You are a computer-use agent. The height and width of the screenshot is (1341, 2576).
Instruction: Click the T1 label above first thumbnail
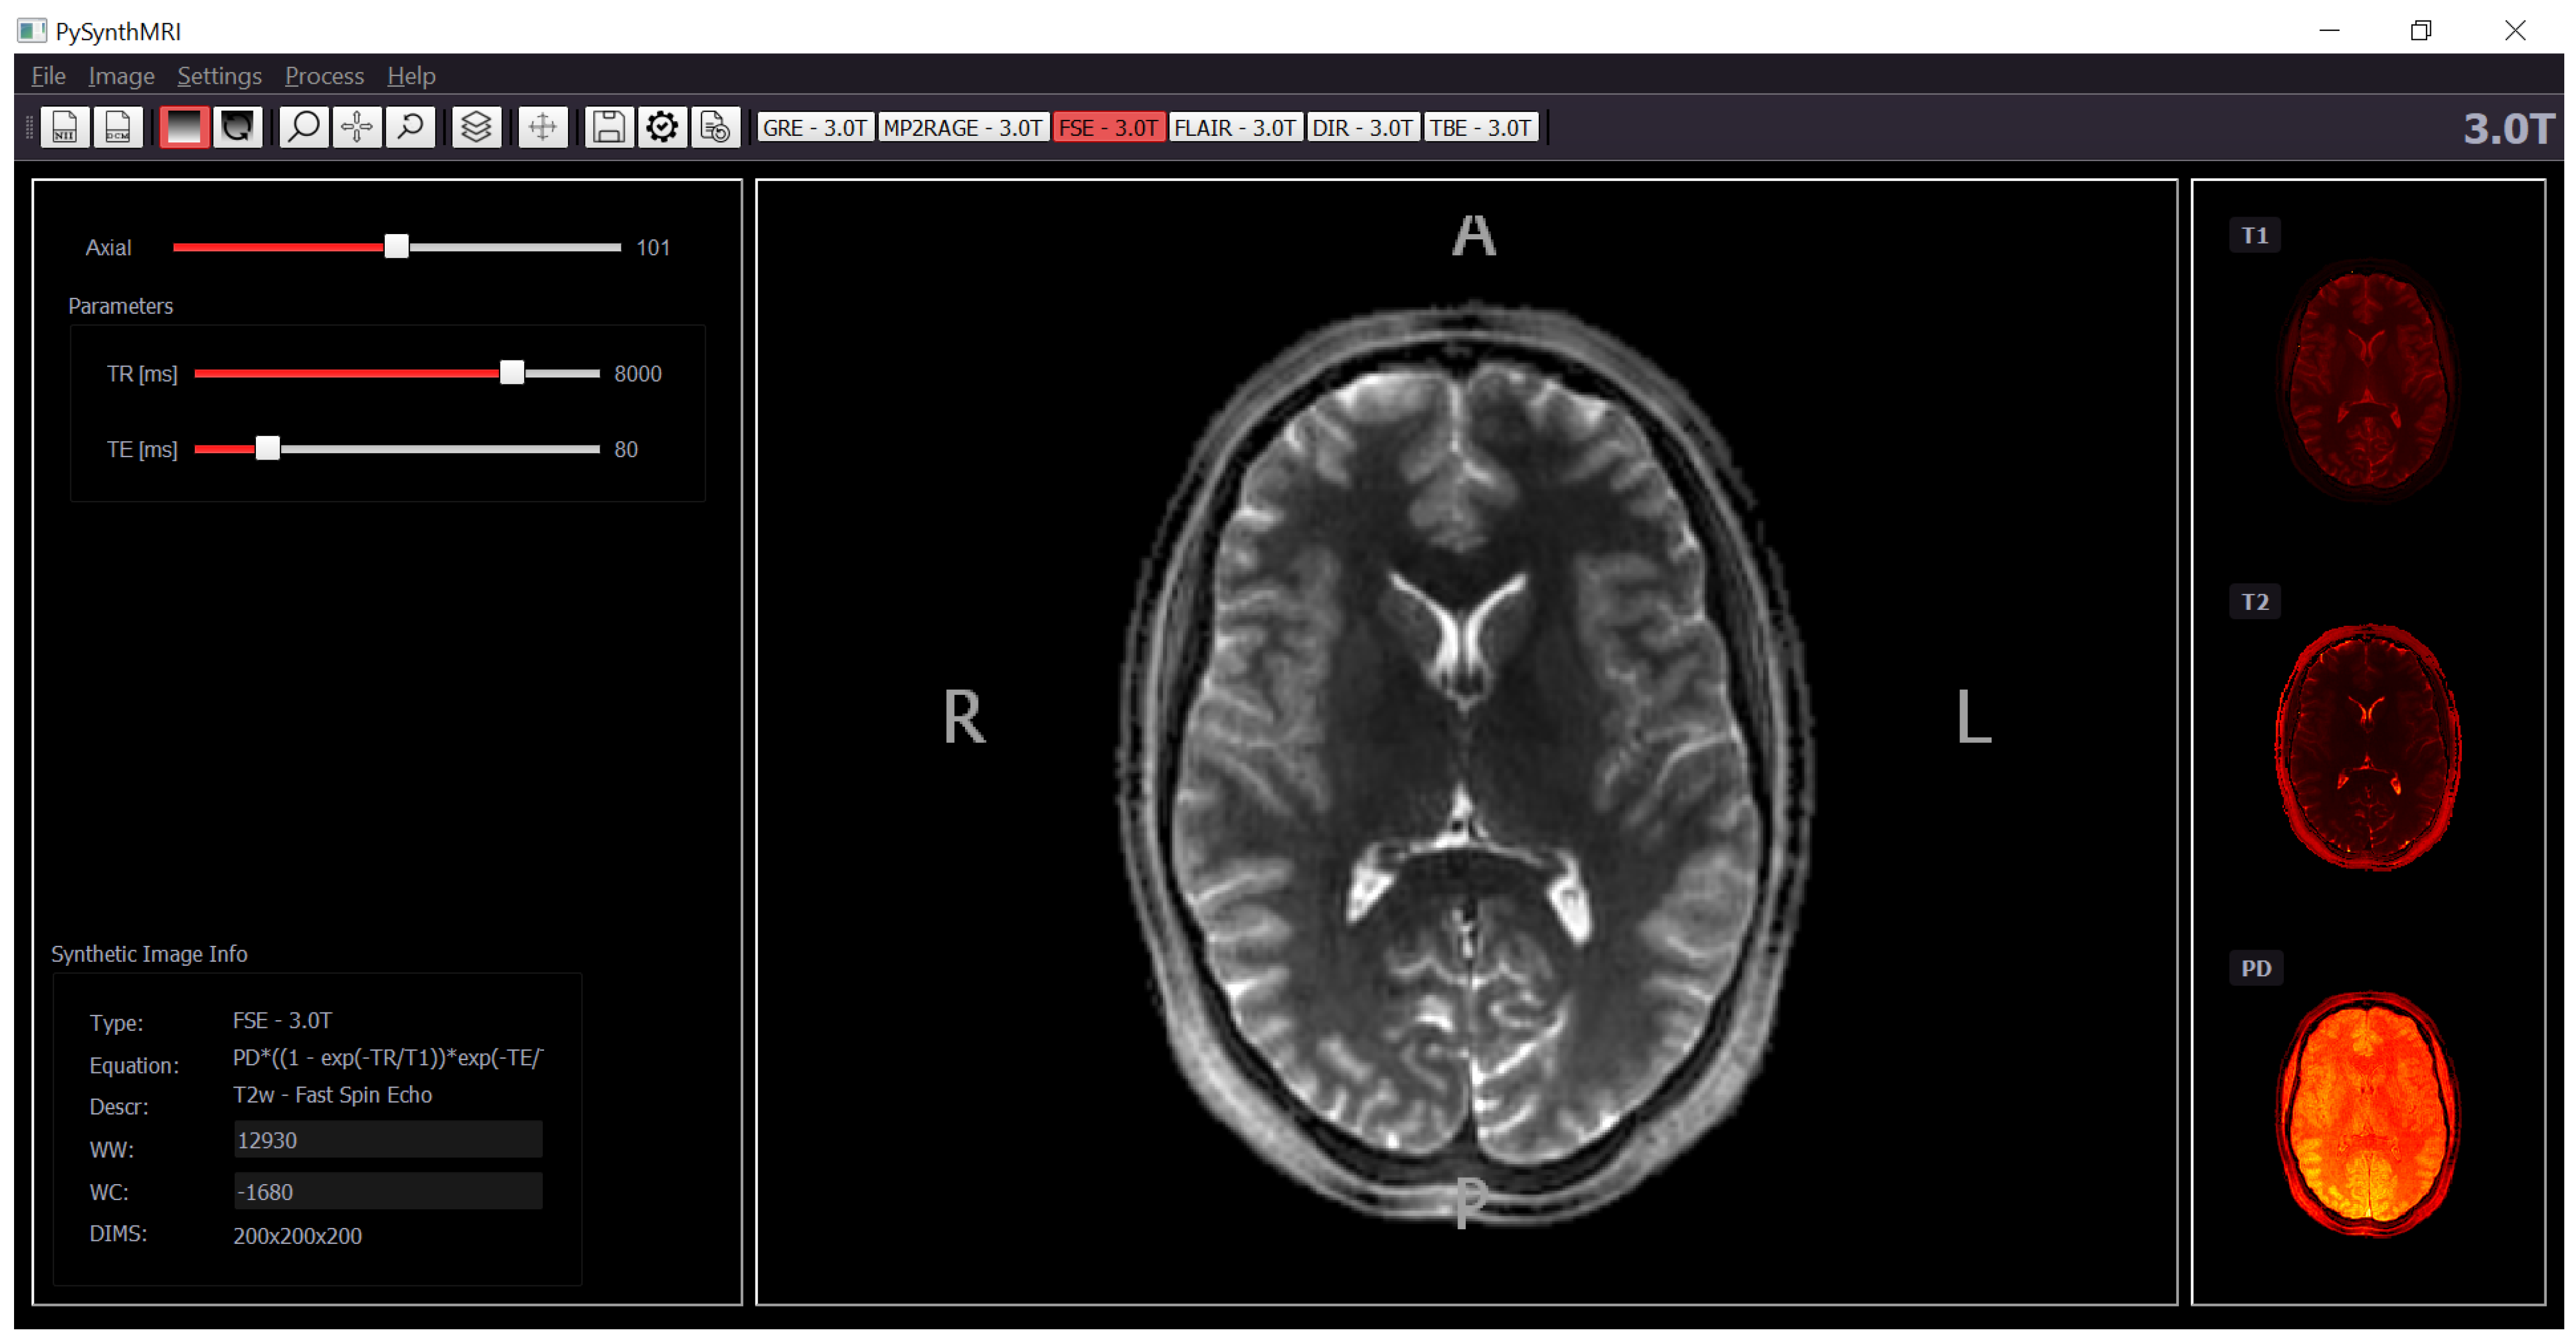(2254, 236)
